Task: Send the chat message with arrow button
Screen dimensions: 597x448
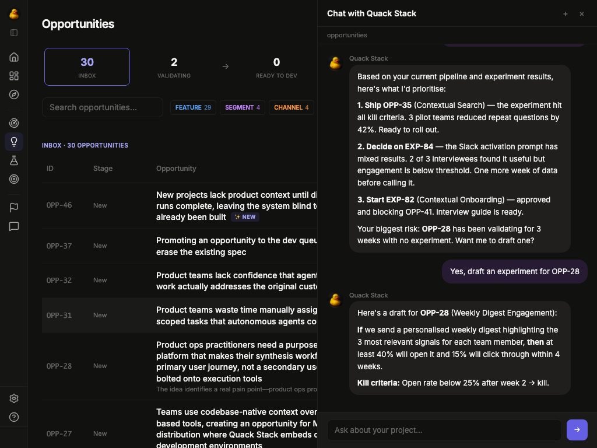Action: click(577, 430)
